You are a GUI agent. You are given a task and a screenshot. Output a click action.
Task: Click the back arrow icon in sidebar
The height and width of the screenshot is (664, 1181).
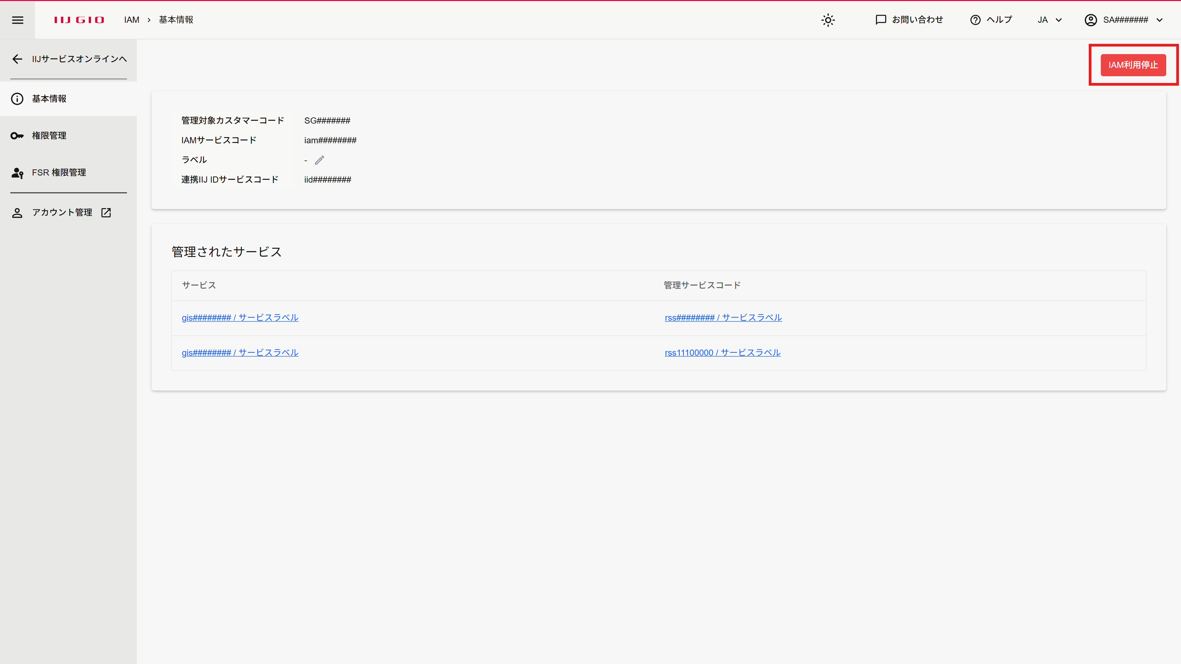[x=18, y=59]
